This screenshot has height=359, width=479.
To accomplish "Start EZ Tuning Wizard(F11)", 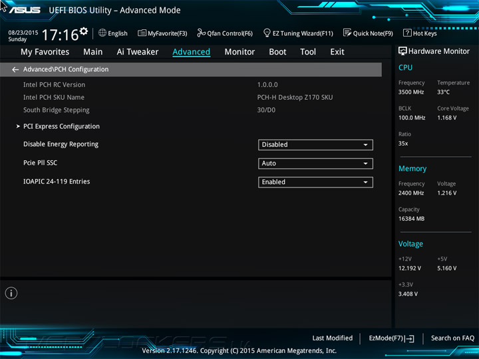I will pyautogui.click(x=298, y=33).
